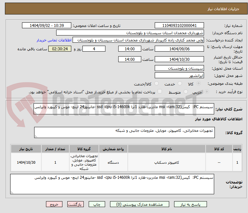Click the 'دستگاه' unit cell
This screenshot has height=213, width=248.
(113, 162)
